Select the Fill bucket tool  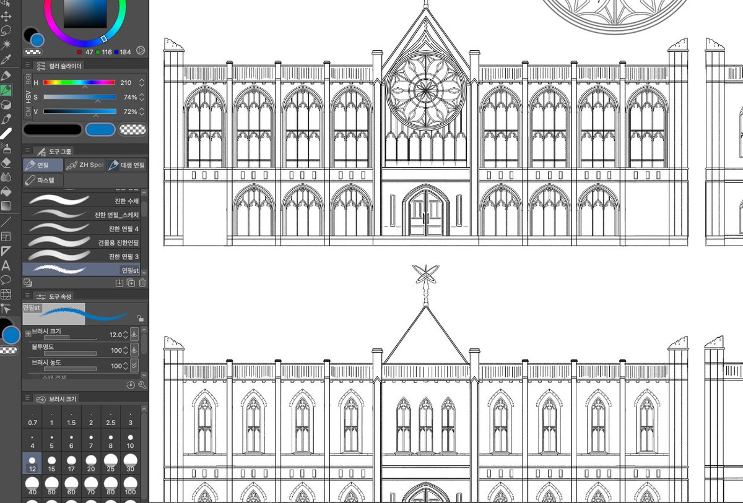[x=6, y=191]
